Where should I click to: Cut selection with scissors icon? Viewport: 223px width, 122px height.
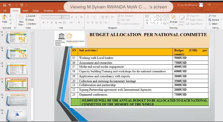10,16
